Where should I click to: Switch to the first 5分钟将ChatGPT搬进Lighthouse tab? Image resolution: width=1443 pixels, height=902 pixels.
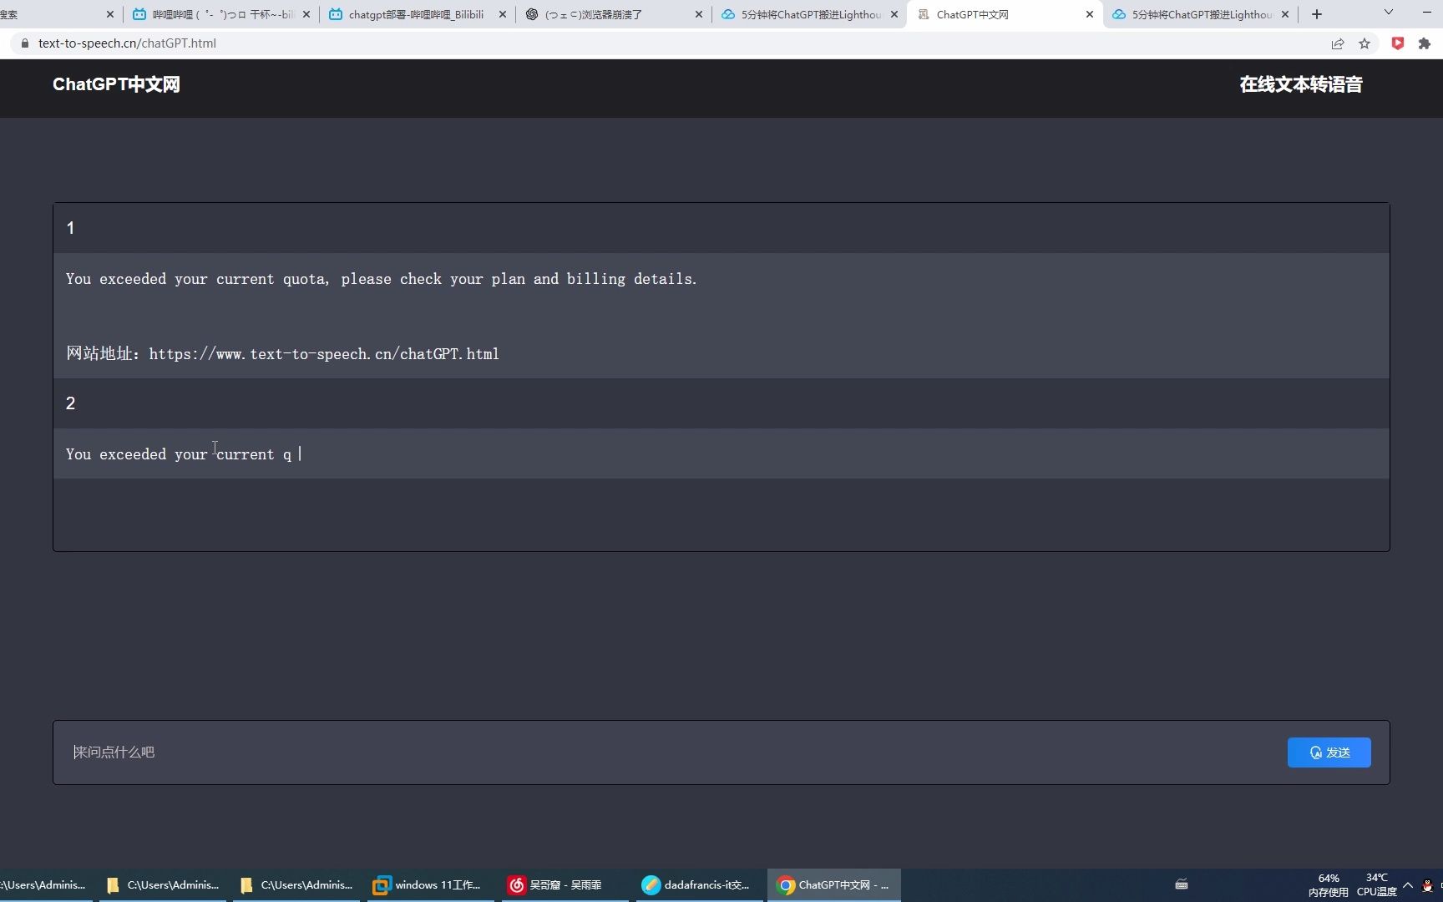[808, 14]
